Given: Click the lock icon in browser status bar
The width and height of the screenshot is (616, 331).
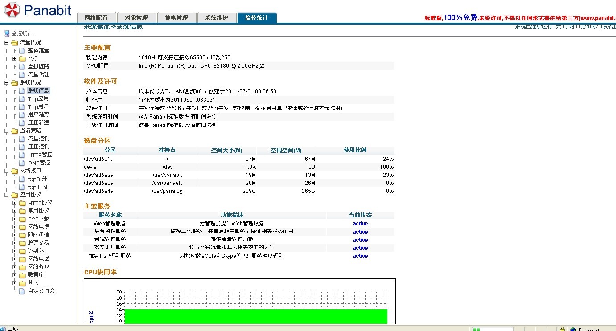Looking at the screenshot, I should pyautogui.click(x=563, y=329).
